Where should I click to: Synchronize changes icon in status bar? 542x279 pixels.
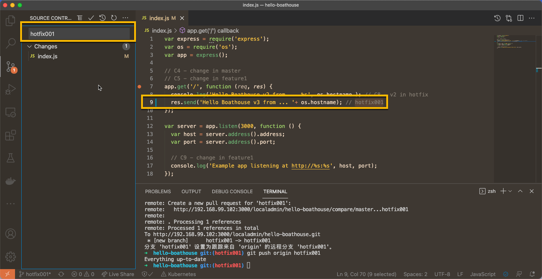61,274
